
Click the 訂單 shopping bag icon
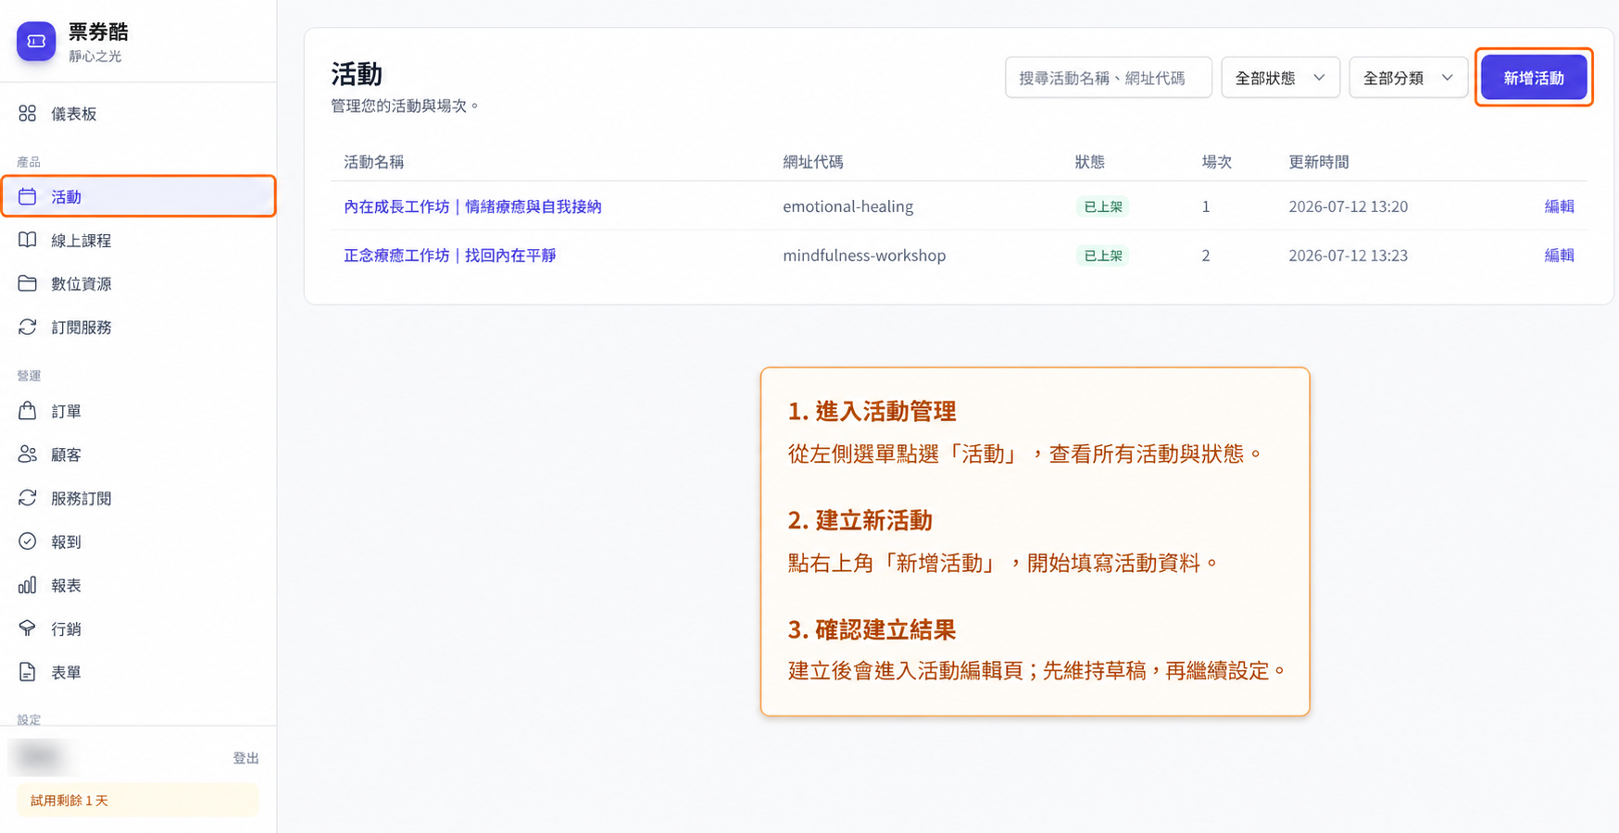(28, 410)
